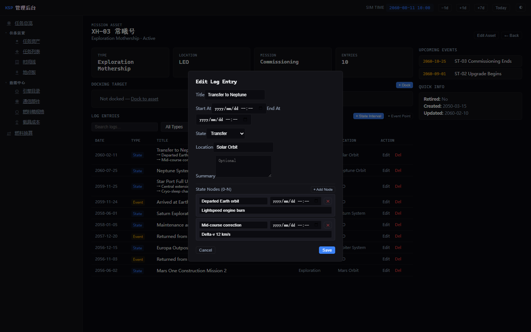Save the log entry
This screenshot has width=531, height=332.
[x=327, y=250]
